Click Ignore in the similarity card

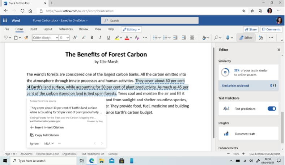(x=34, y=144)
